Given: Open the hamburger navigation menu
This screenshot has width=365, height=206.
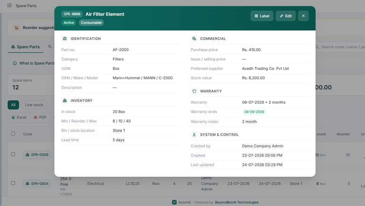Looking at the screenshot, I should (x=9, y=5).
